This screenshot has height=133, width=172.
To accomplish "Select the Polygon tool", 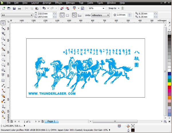I will point(3,65).
